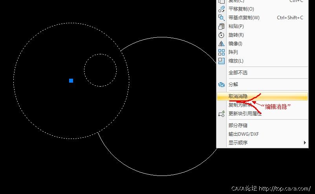Click the 分解 (explode) icon

click(x=221, y=85)
